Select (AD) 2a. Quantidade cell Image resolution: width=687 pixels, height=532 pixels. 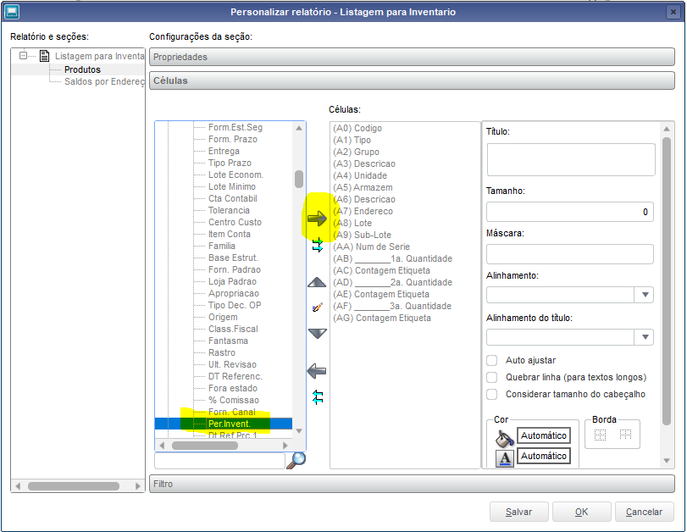pos(392,282)
